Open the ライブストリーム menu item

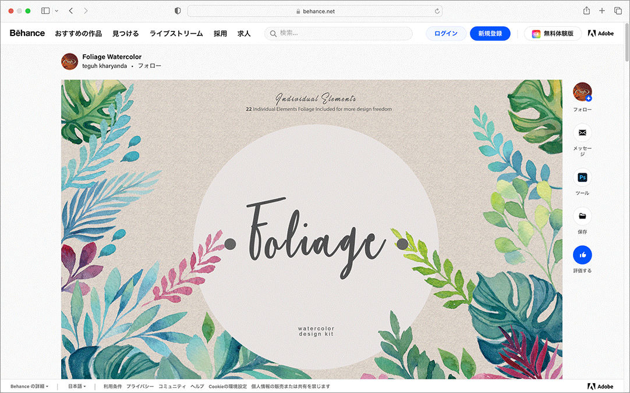pos(176,34)
